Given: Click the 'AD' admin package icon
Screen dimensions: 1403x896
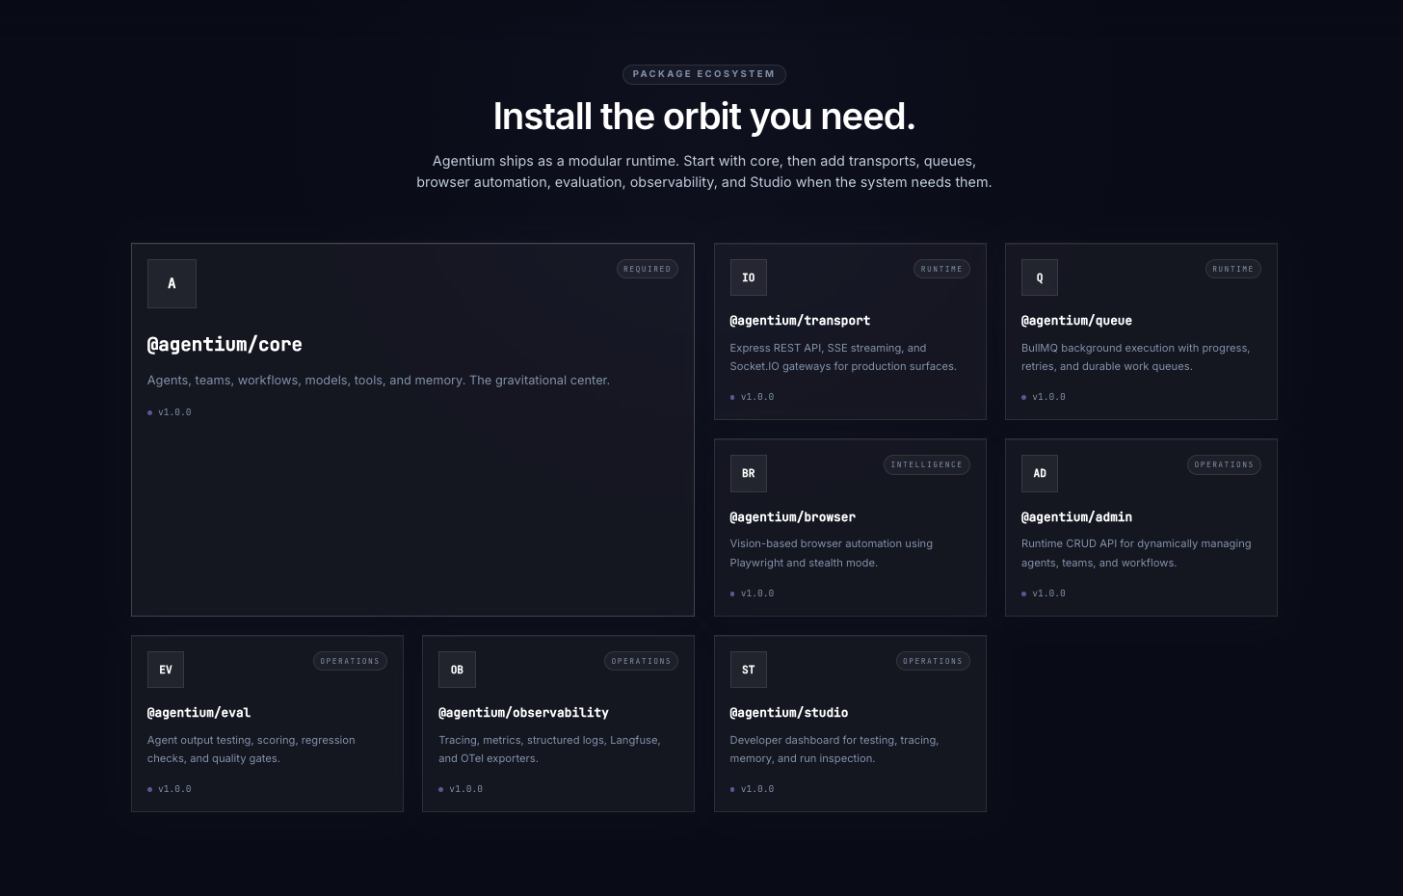Looking at the screenshot, I should click(1040, 473).
